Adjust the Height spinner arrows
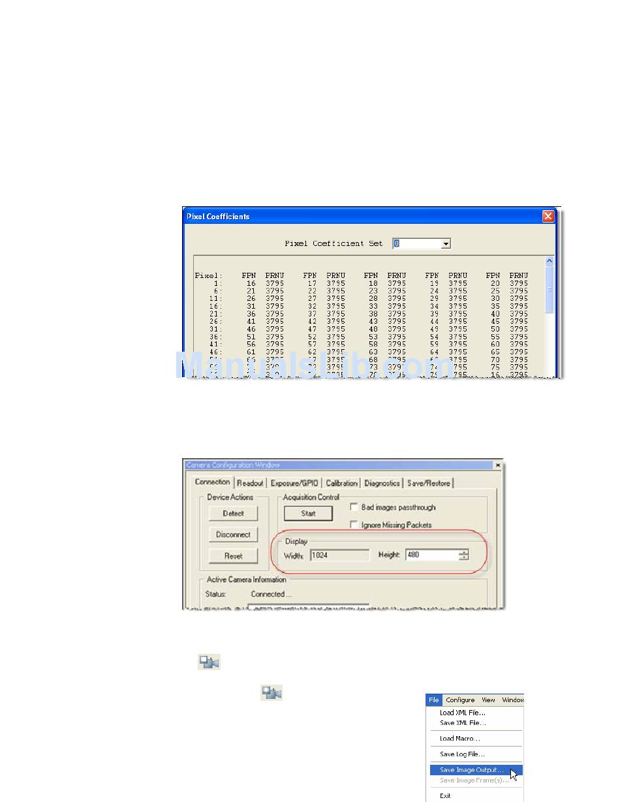Viewport: 620px width, 802px height. [x=464, y=555]
